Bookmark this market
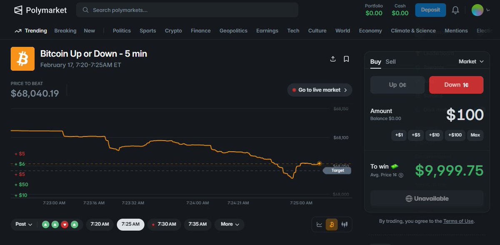Image resolution: width=500 pixels, height=245 pixels. click(x=346, y=59)
